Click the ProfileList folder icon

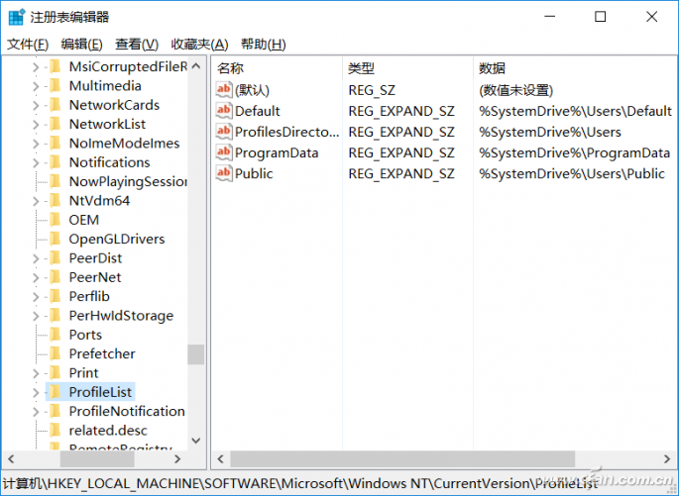tap(56, 392)
